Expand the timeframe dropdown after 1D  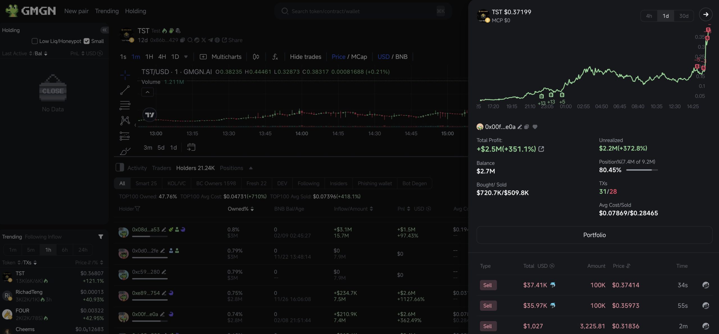click(x=186, y=57)
